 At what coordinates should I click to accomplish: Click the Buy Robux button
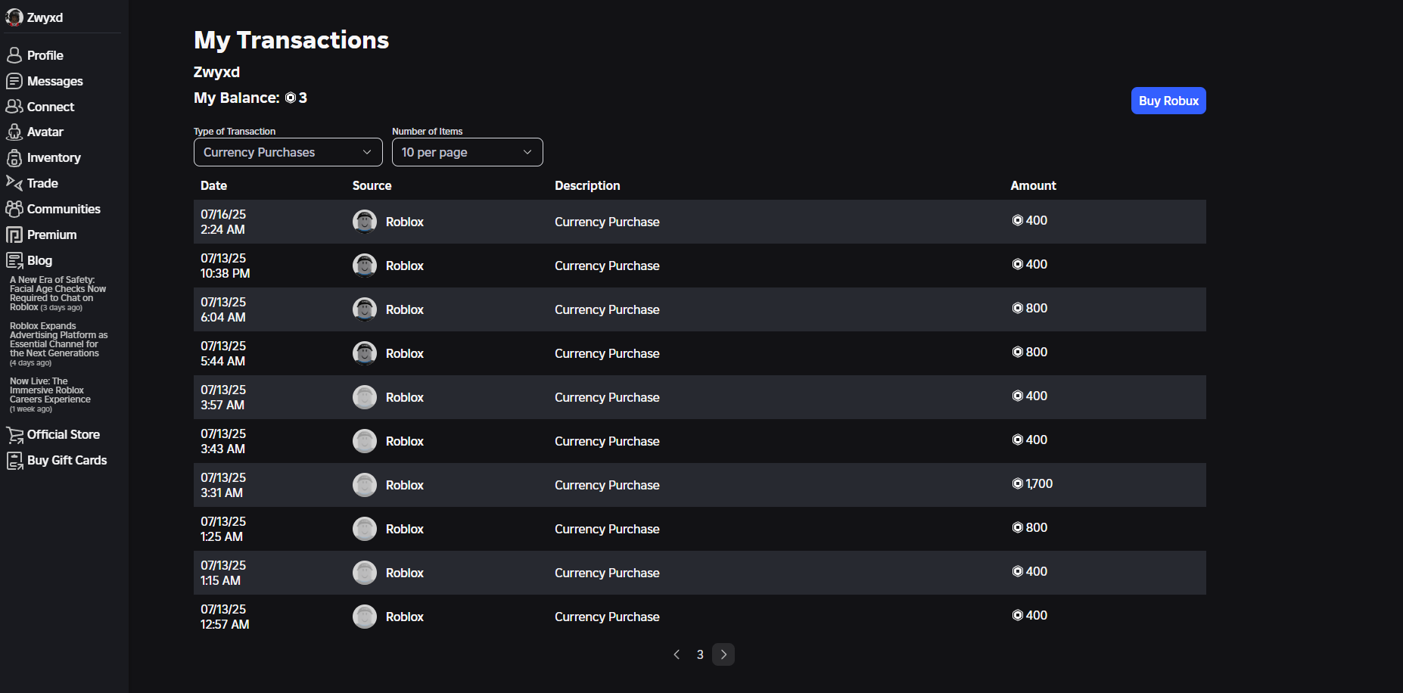tap(1168, 101)
